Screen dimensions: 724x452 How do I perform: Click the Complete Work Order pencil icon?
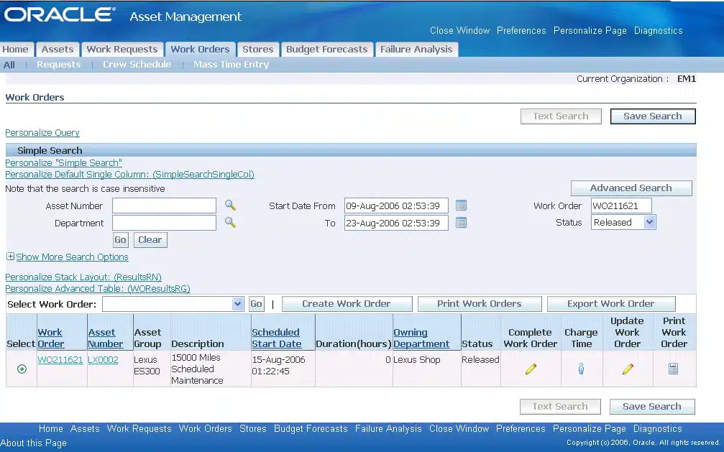[x=531, y=369]
